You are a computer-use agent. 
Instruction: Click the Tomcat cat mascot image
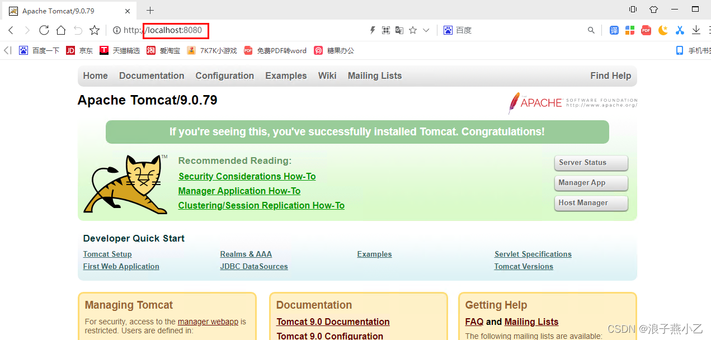click(x=126, y=185)
